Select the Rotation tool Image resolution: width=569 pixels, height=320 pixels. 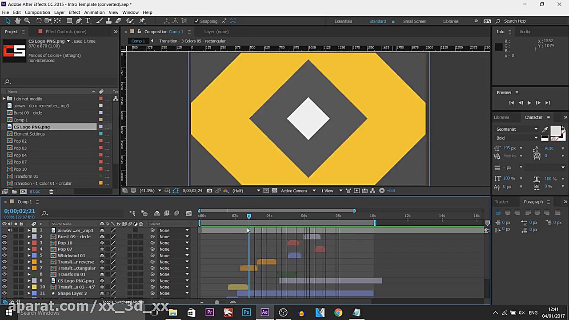(39, 21)
